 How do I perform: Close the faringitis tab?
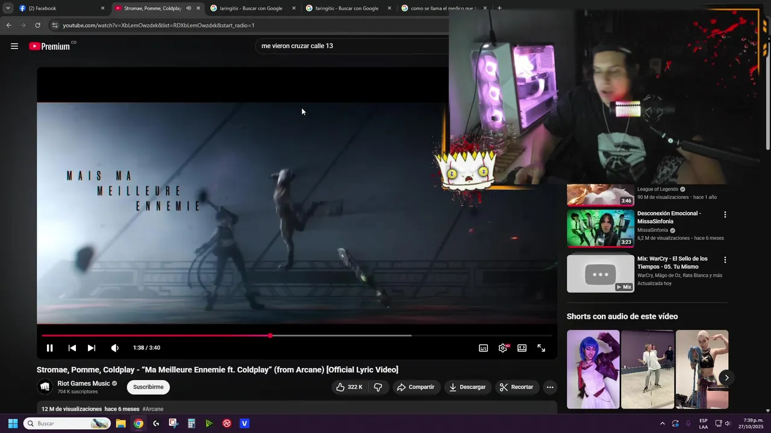pyautogui.click(x=389, y=8)
